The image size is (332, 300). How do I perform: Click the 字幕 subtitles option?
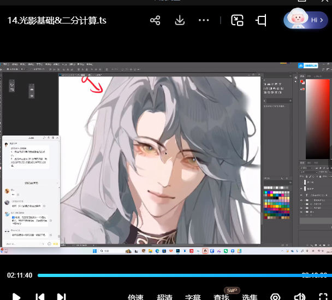[x=193, y=297]
